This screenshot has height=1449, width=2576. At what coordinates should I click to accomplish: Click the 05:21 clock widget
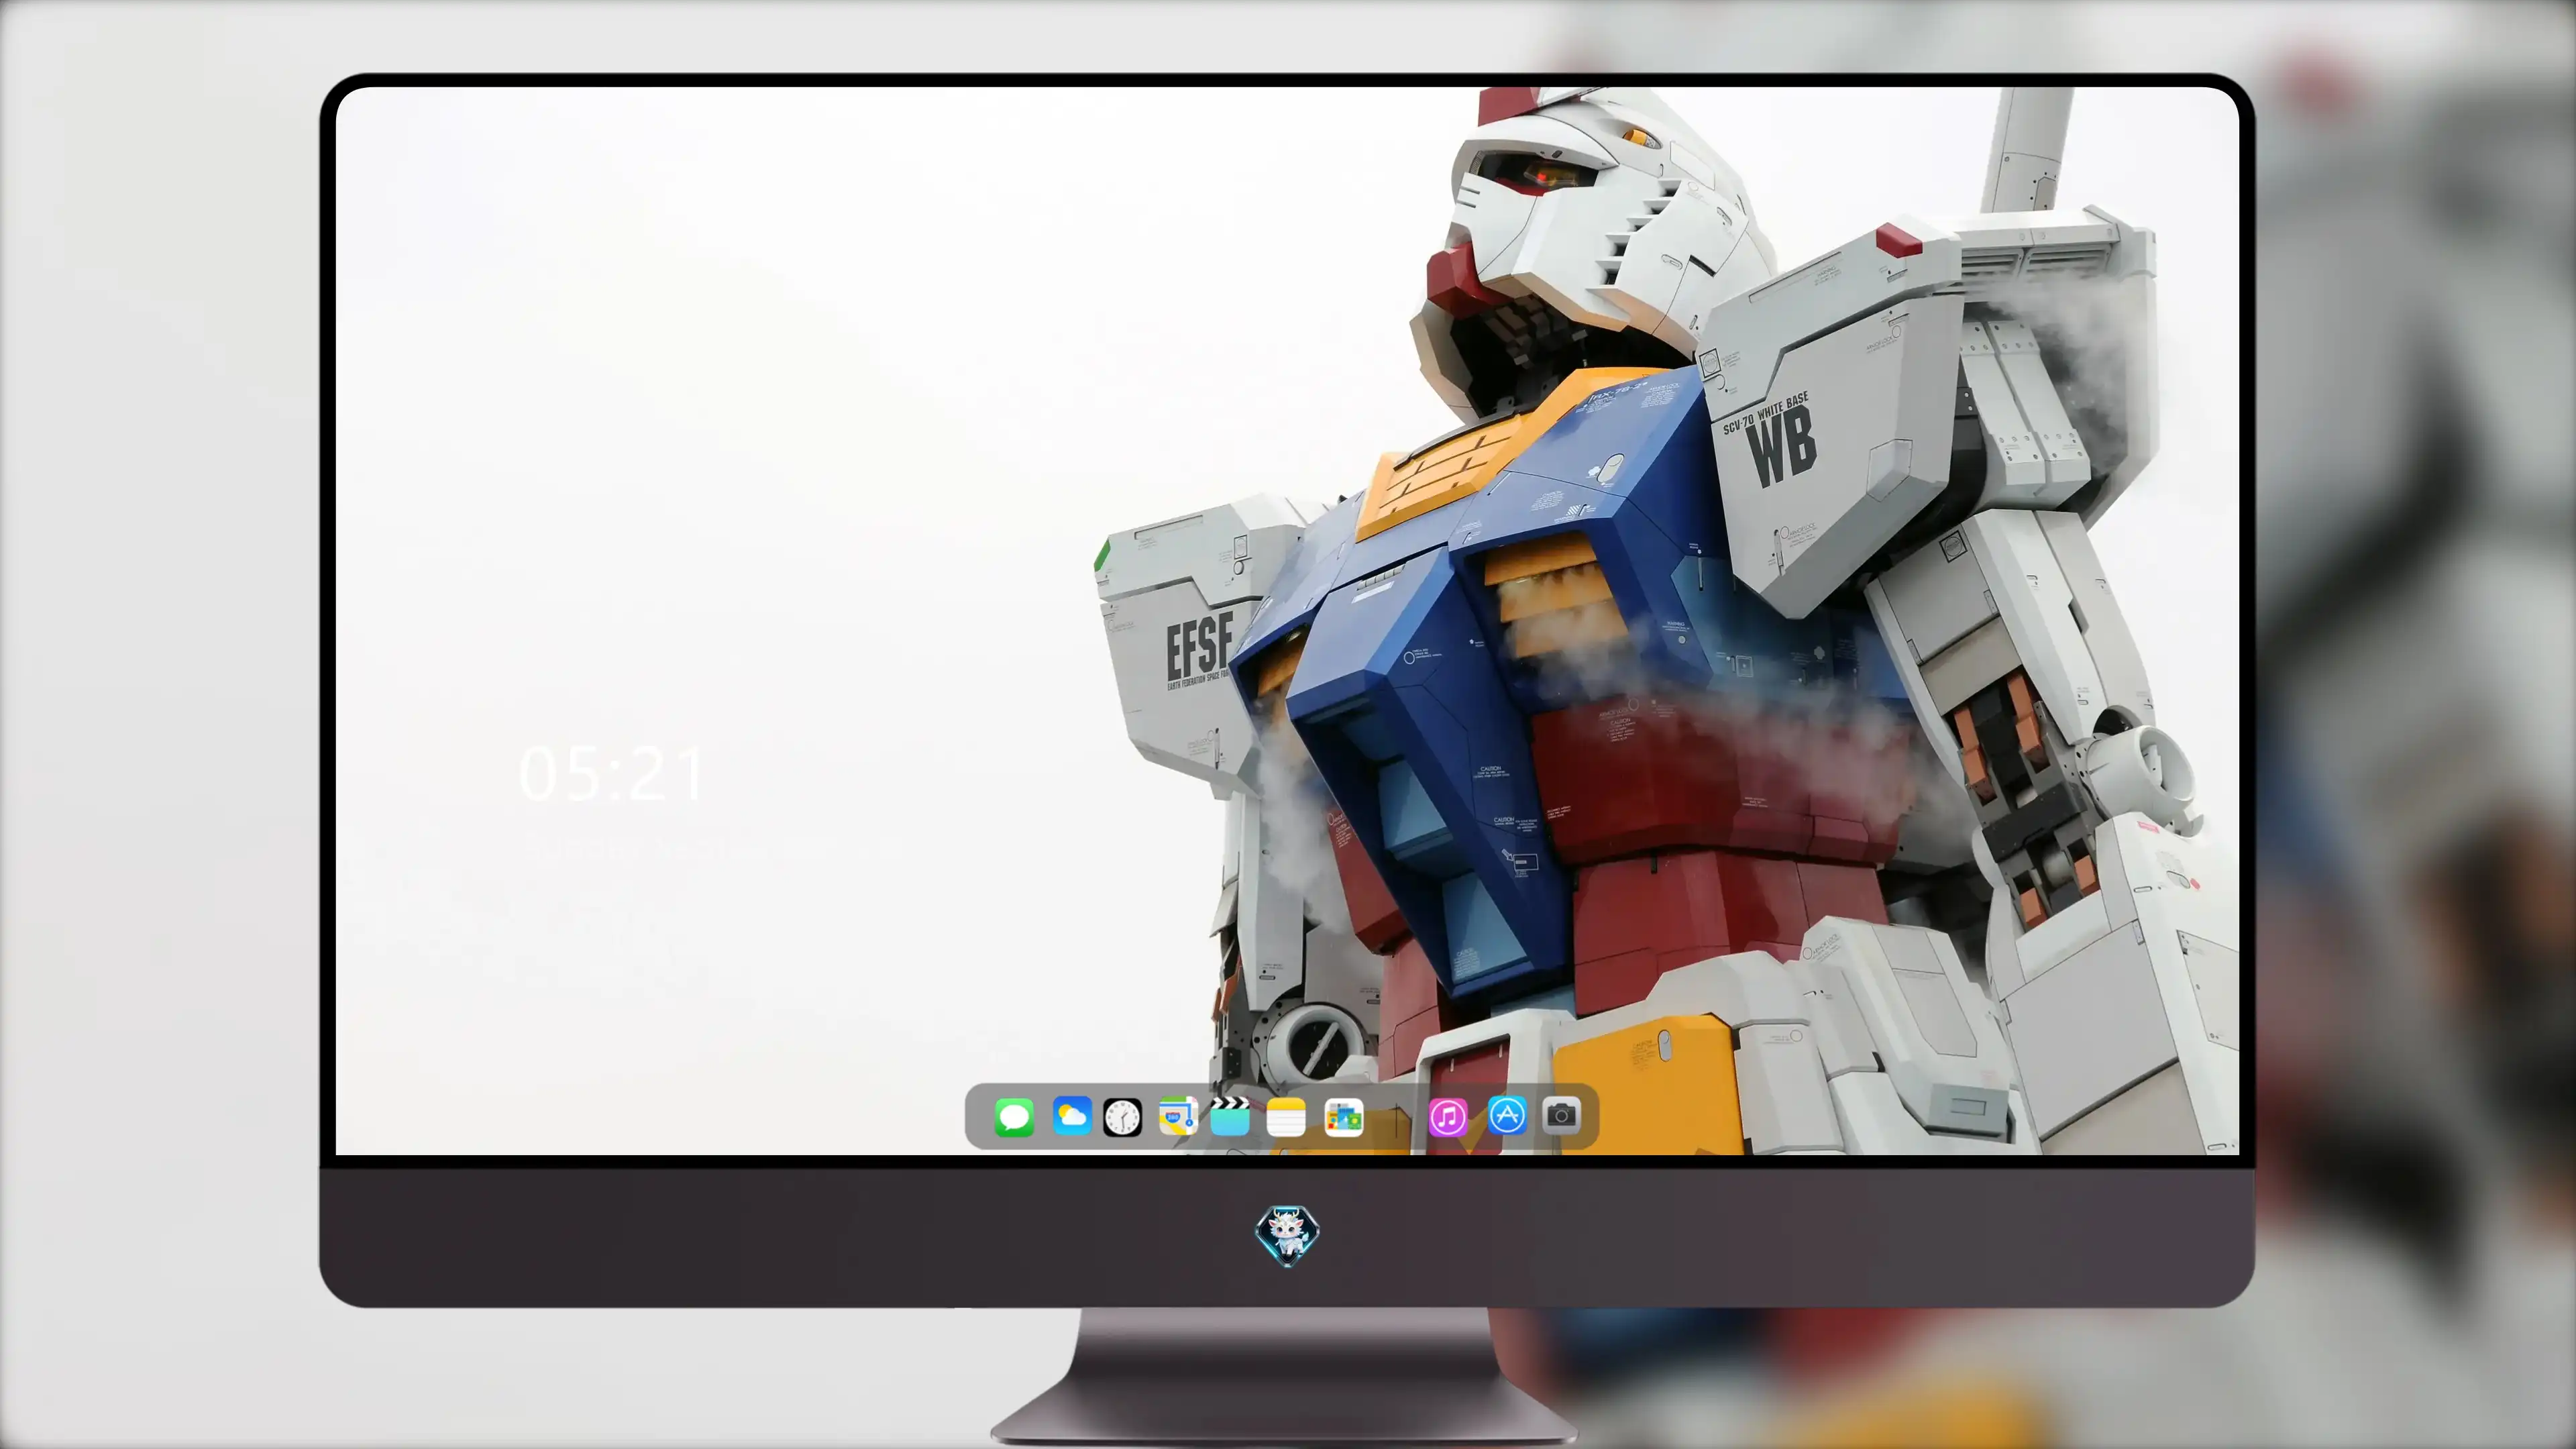pos(613,775)
